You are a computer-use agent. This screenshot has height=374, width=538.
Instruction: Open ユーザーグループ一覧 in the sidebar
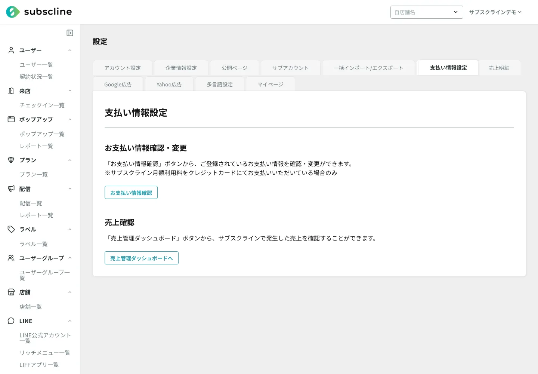pyautogui.click(x=44, y=275)
